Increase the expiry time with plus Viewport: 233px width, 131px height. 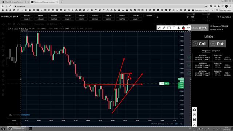(209, 20)
